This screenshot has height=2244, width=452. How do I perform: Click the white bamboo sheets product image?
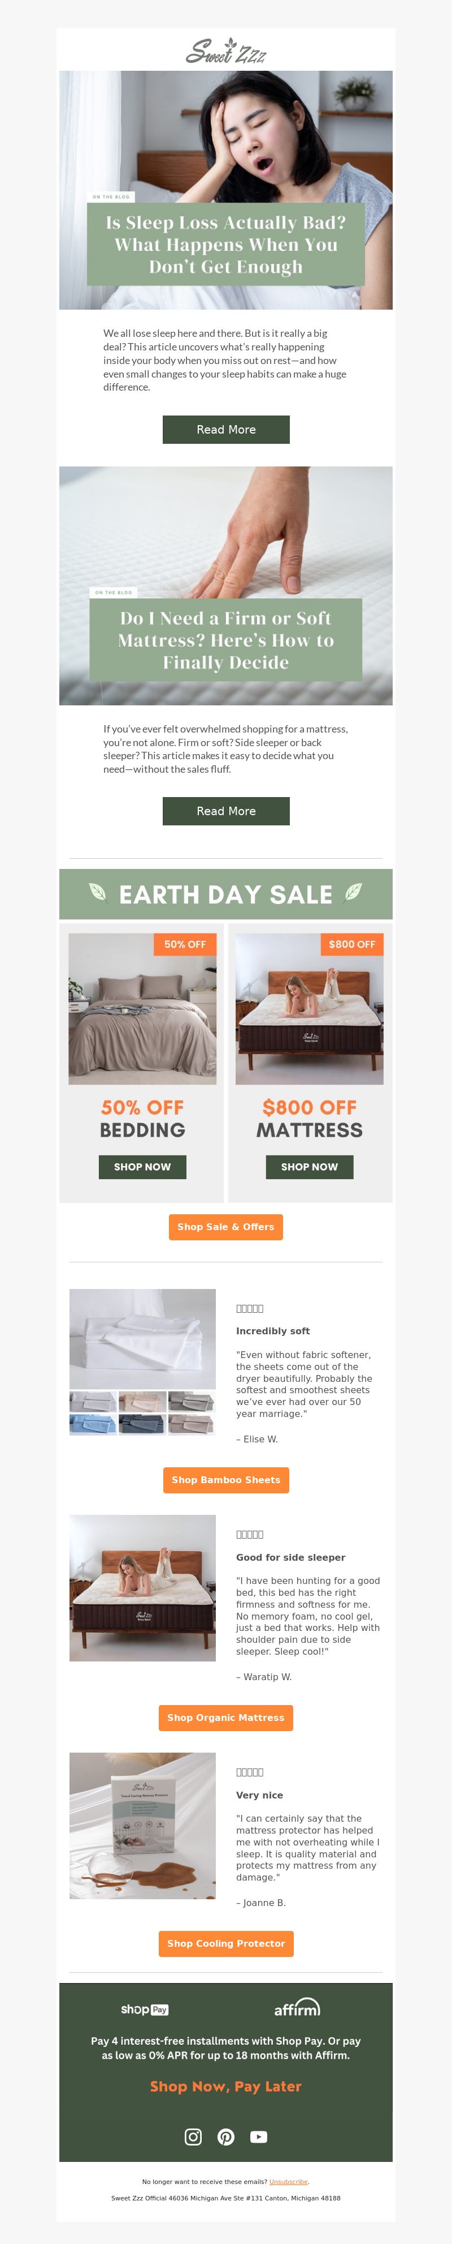point(142,1339)
